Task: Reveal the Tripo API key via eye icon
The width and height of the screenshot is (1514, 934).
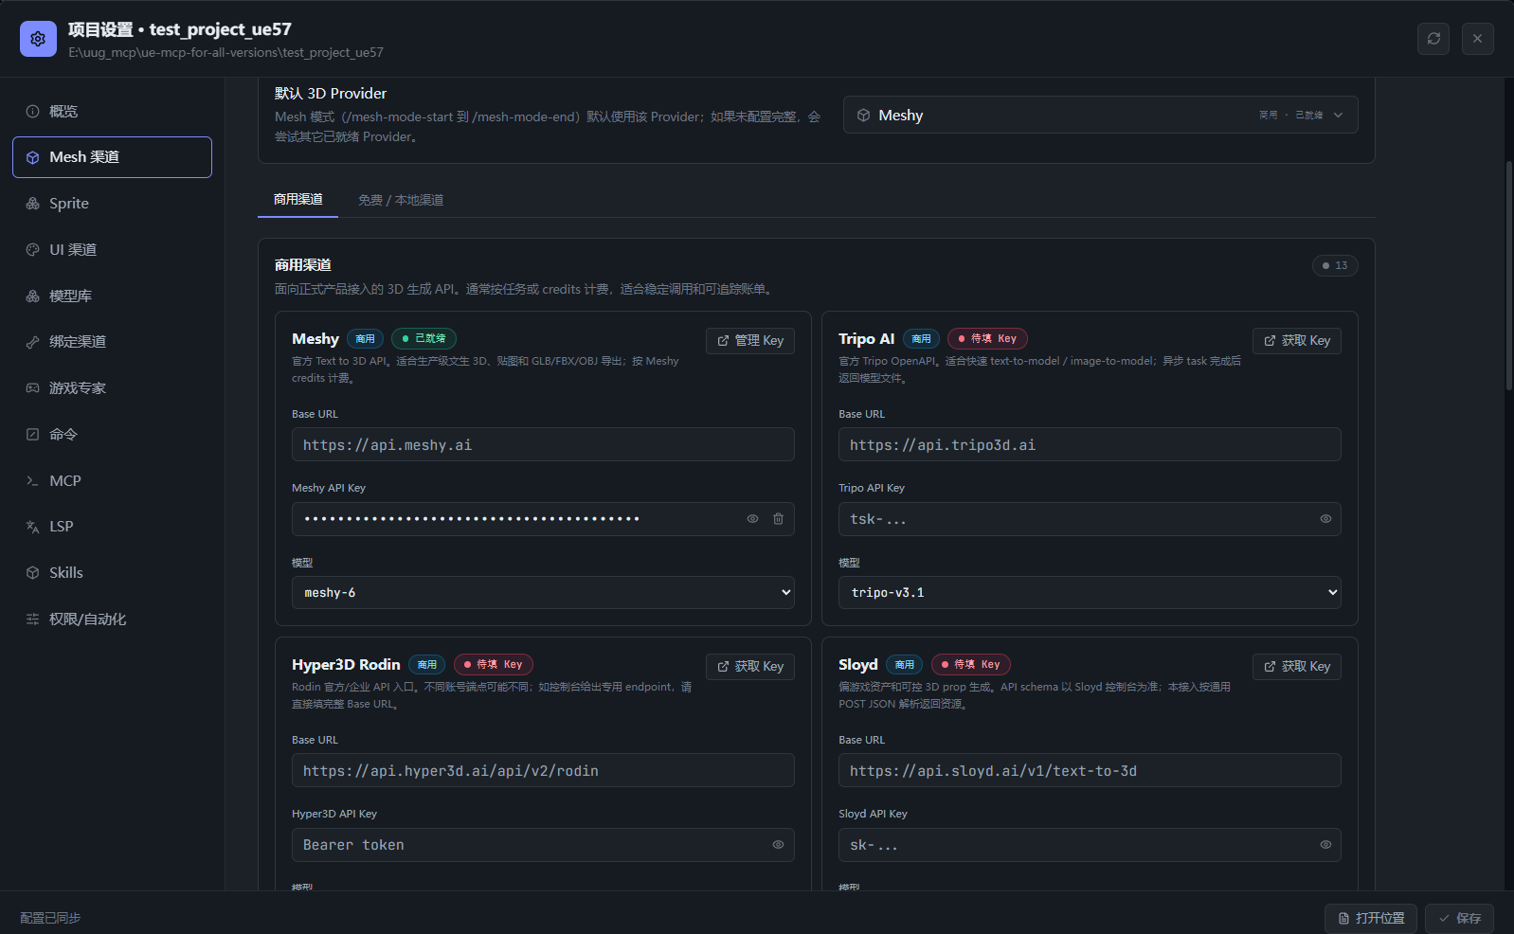Action: click(1325, 519)
